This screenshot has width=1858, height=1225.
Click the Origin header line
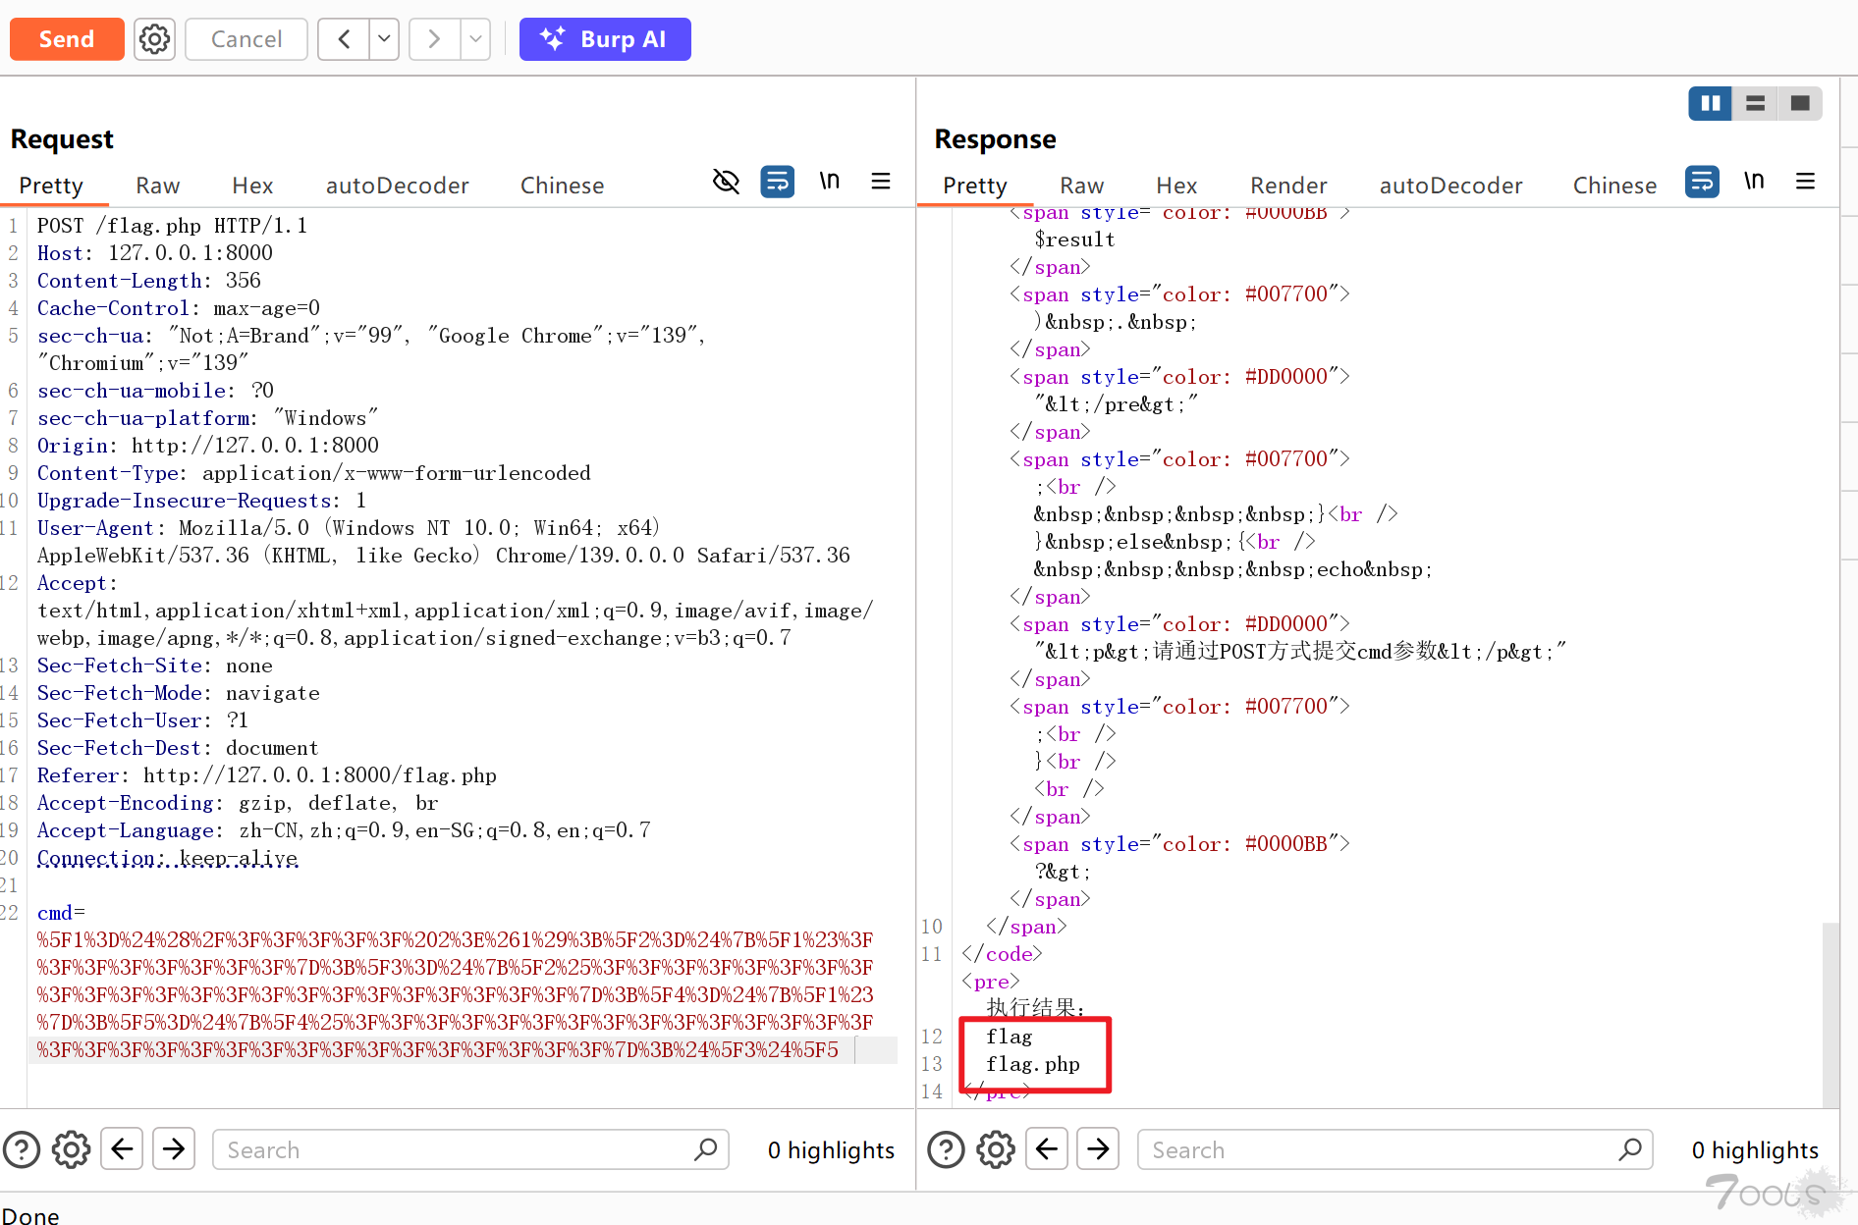208,446
